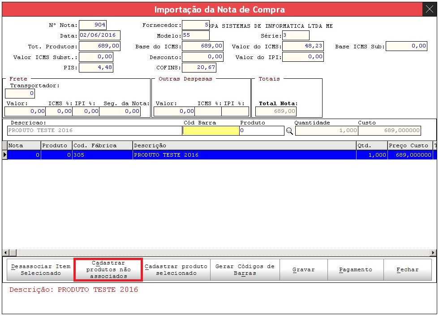Save with the Gravar button

pyautogui.click(x=304, y=269)
